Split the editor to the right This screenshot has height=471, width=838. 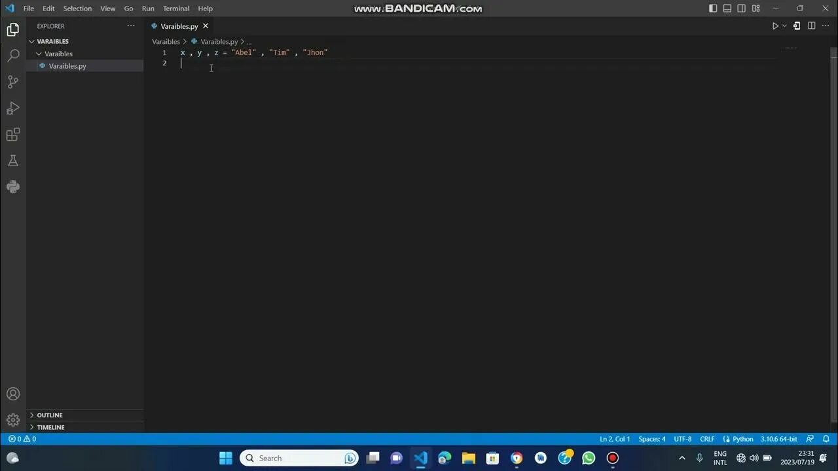point(811,26)
